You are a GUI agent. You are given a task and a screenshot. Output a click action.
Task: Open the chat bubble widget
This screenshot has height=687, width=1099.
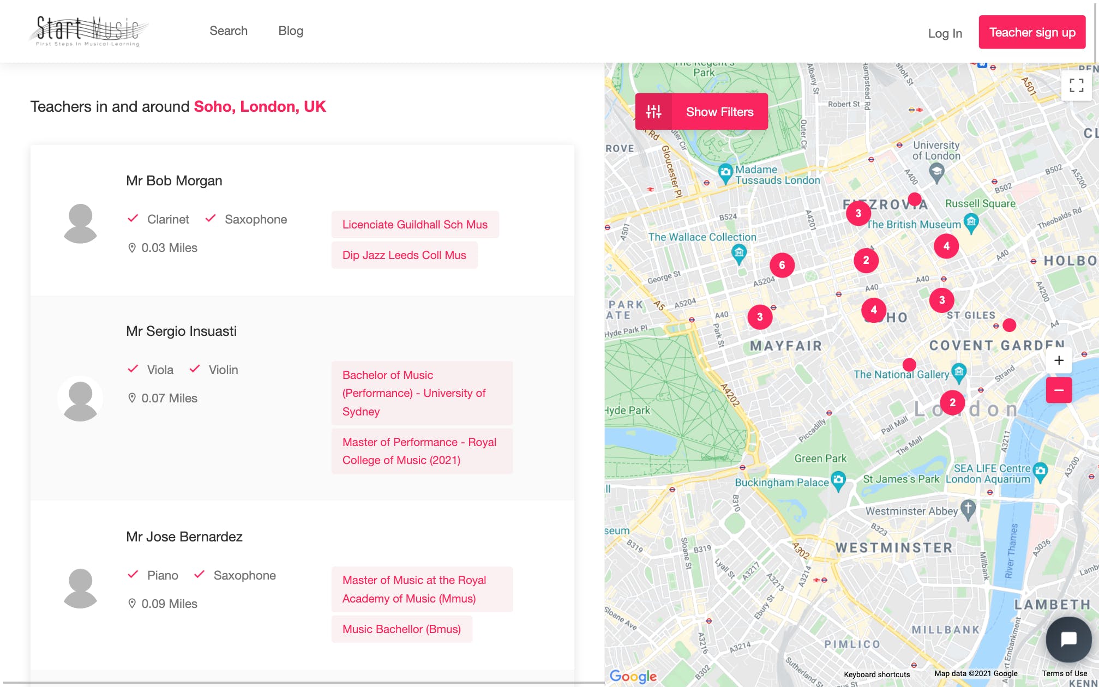tap(1068, 639)
